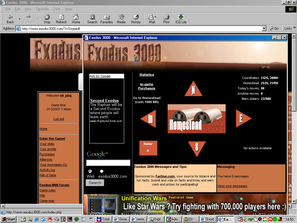This screenshot has height=223, width=297.
Task: Click the main window vertical scrollbar thumb
Action: coord(294,75)
